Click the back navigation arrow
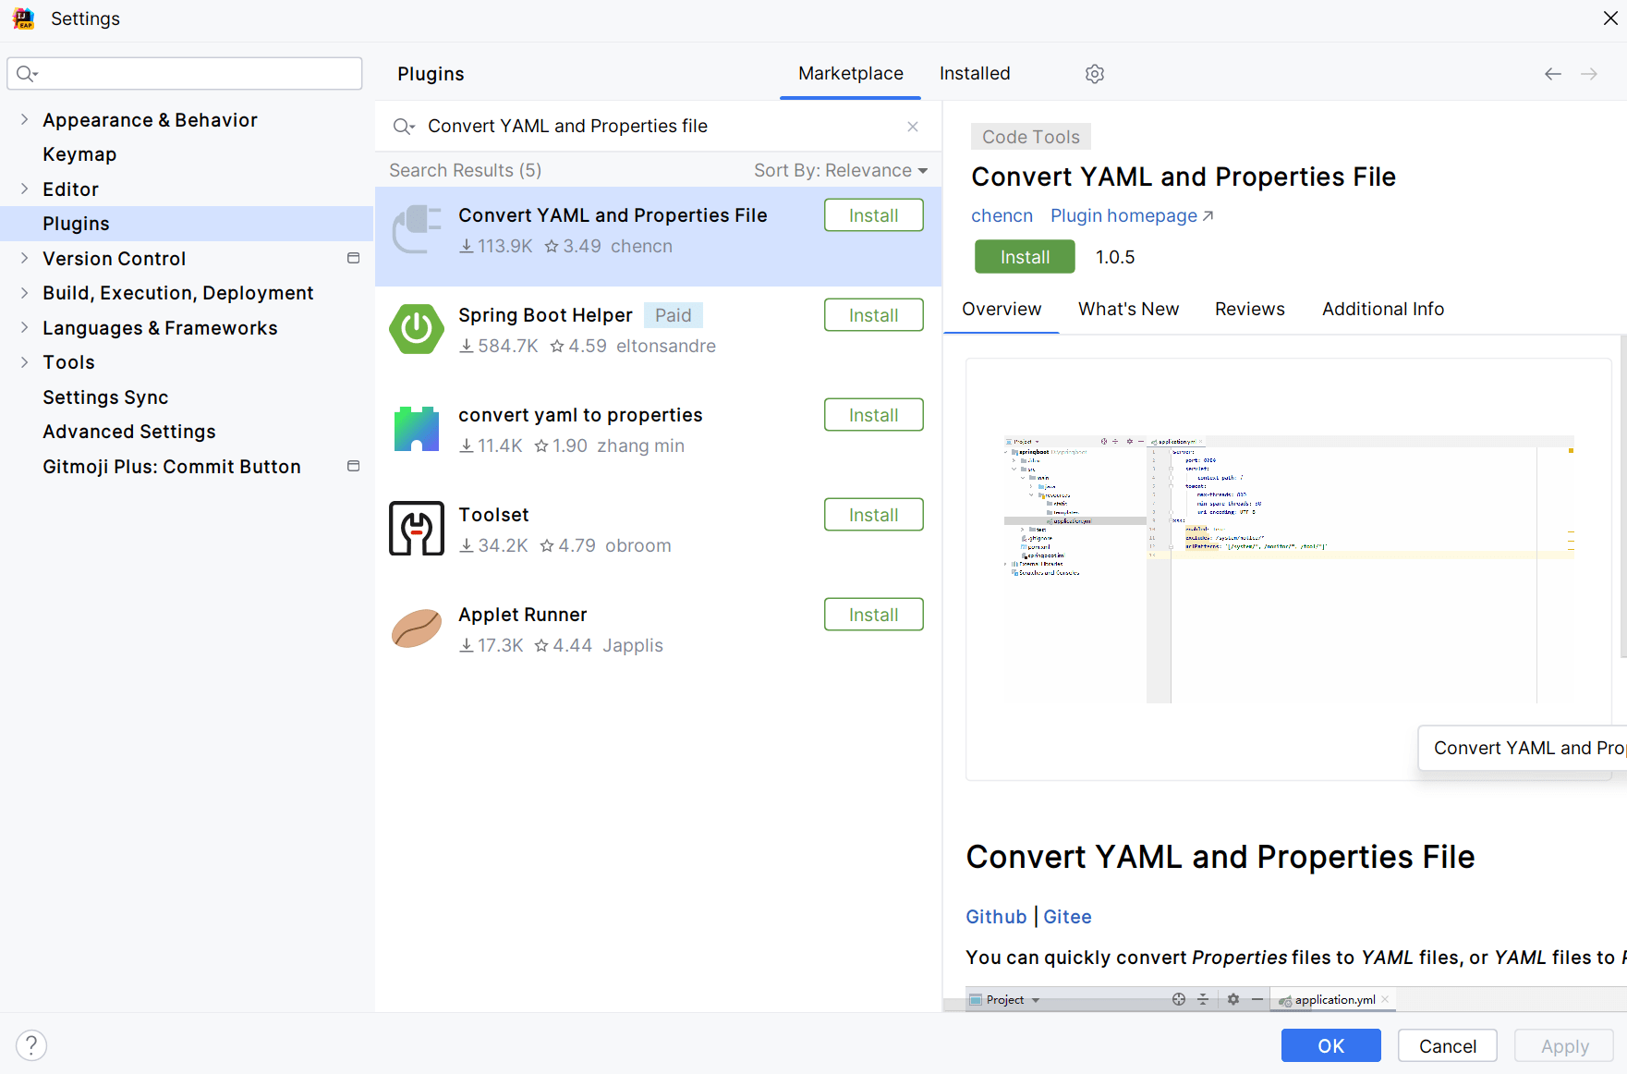Screen dimensions: 1627x1074 [1552, 73]
